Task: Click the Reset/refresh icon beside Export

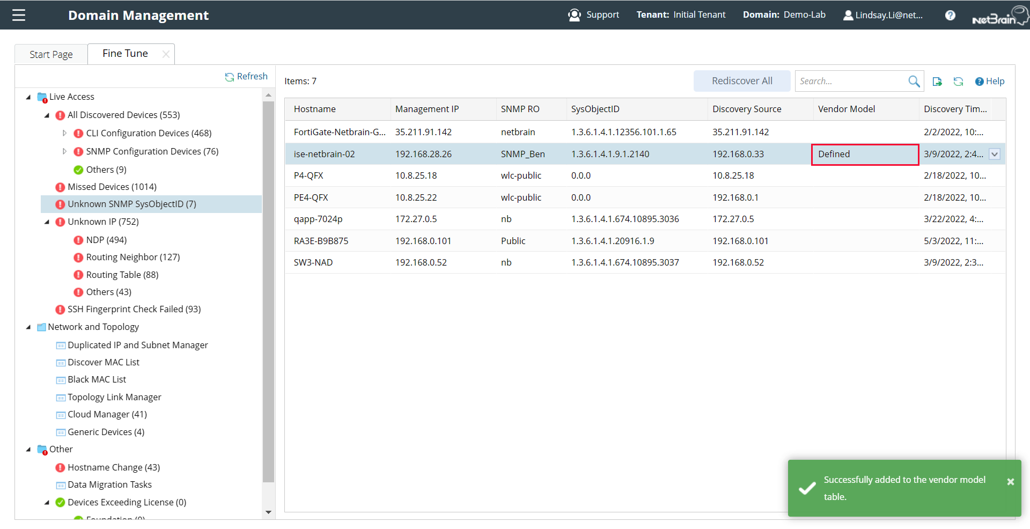Action: (959, 81)
